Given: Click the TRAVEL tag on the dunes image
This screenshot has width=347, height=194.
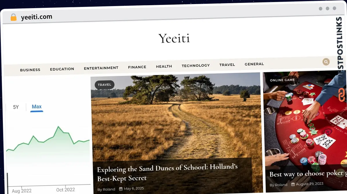Looking at the screenshot, I should (104, 85).
